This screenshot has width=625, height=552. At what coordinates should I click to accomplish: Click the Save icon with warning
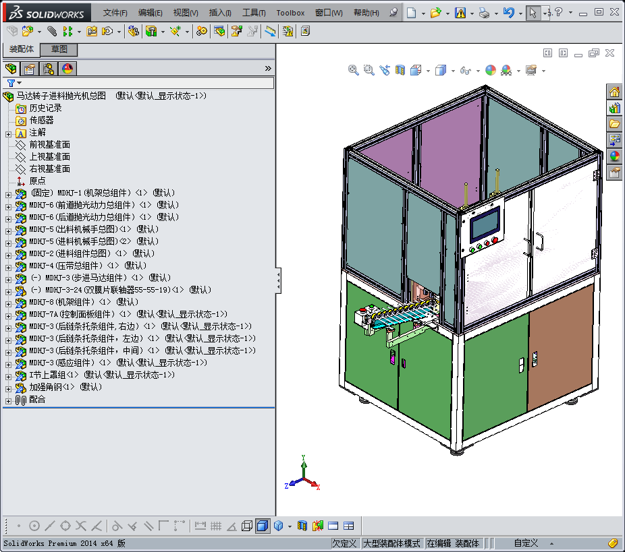460,13
